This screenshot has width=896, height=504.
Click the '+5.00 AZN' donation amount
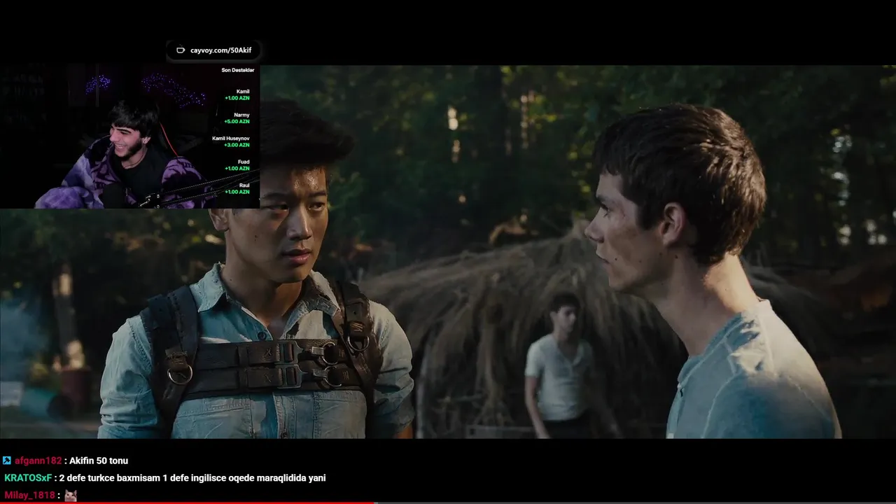tap(237, 121)
